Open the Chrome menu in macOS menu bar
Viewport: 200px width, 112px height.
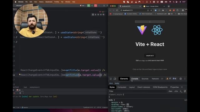pos(21,2)
